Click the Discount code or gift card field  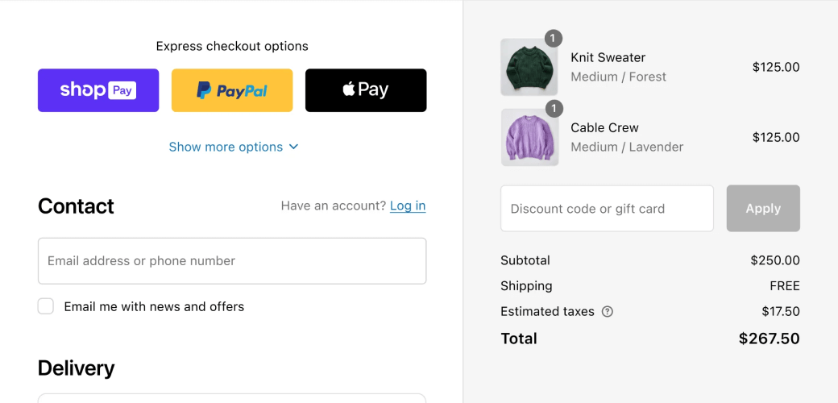(607, 209)
